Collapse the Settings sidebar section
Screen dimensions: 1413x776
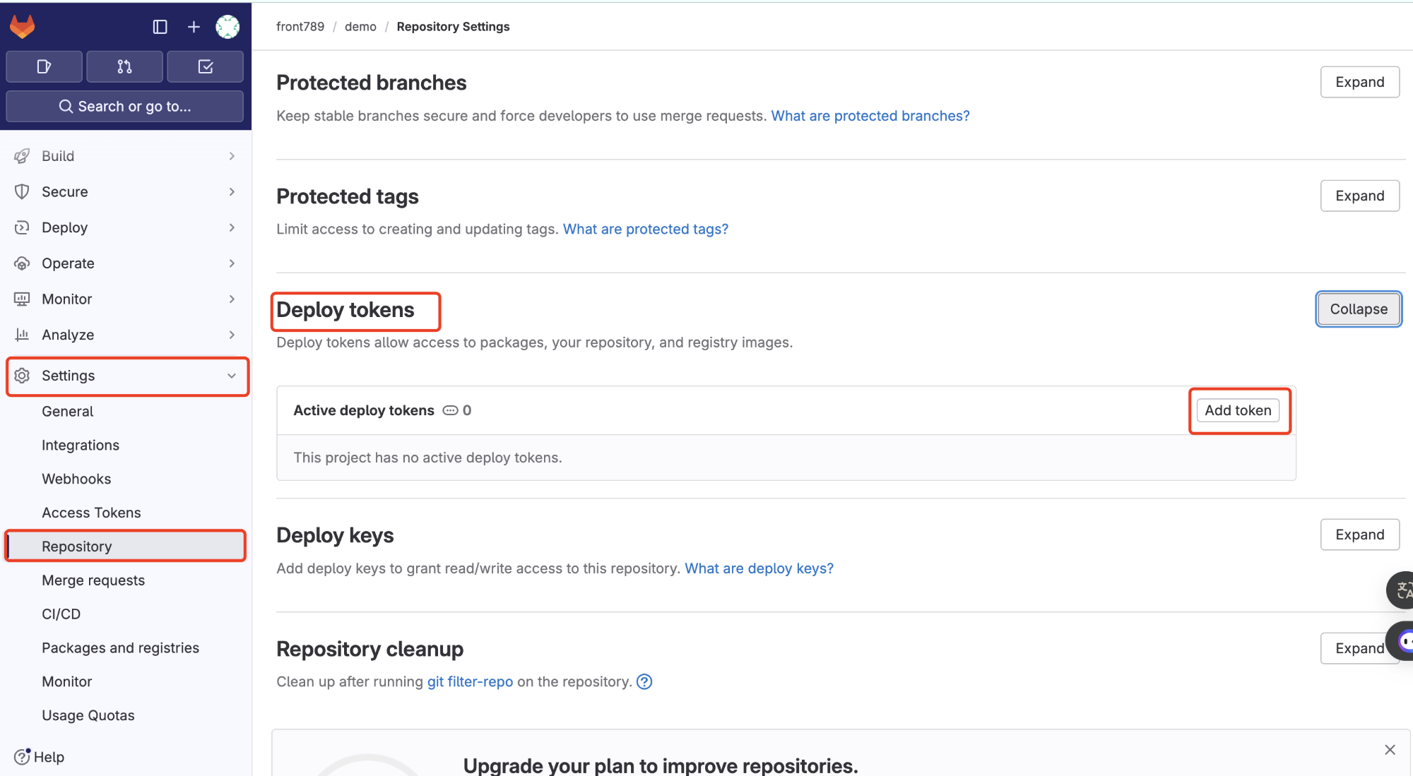click(127, 376)
